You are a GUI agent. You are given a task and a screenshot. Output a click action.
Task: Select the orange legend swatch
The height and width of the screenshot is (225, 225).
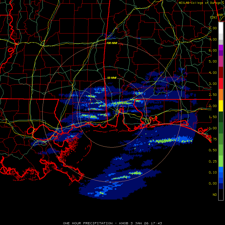coord(221,95)
